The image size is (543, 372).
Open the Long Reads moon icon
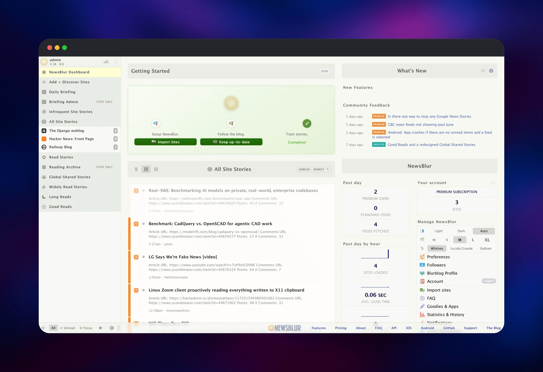click(x=44, y=197)
